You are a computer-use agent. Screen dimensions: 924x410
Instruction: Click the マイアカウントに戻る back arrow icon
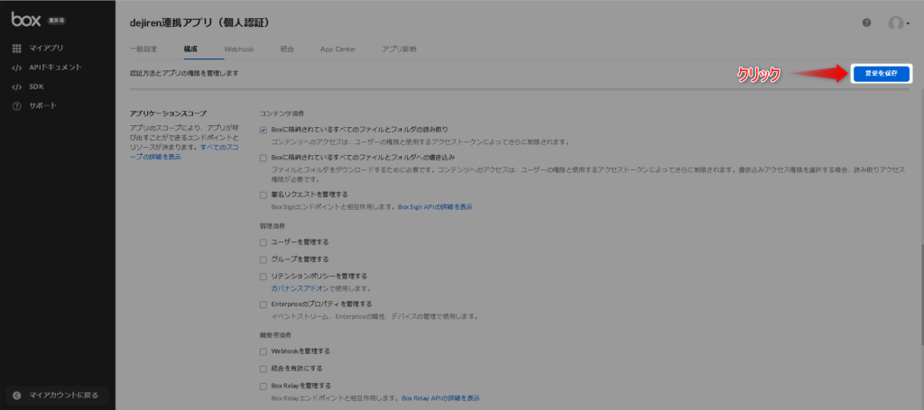[x=17, y=396]
